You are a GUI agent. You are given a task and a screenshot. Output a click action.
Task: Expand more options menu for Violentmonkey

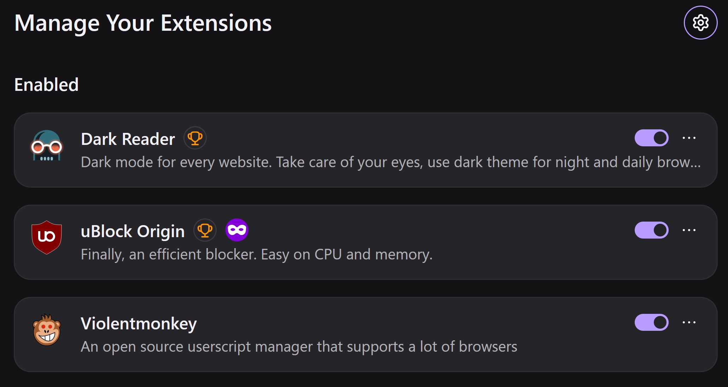click(x=689, y=322)
